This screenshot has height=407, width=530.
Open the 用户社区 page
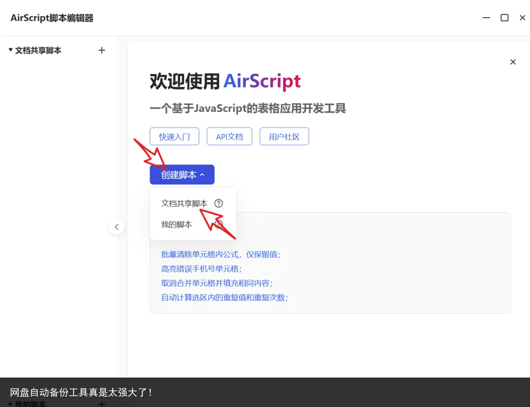coord(284,136)
